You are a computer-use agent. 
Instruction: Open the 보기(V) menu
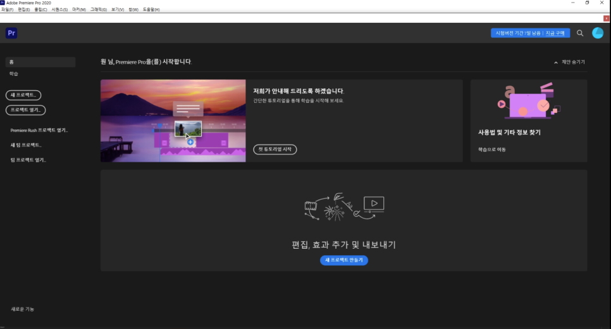pyautogui.click(x=118, y=9)
